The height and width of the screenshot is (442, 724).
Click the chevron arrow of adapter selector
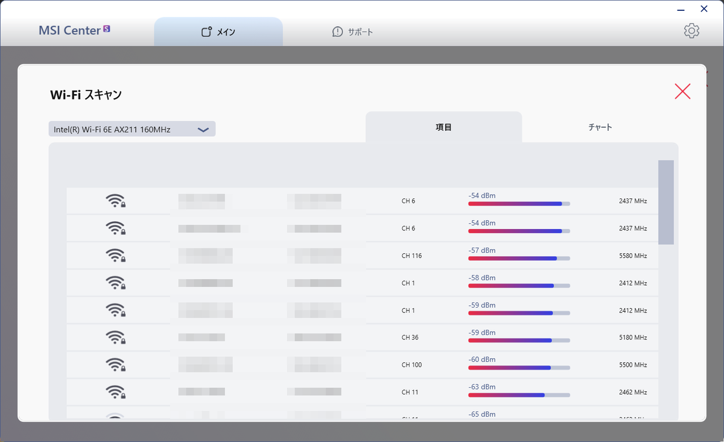tap(203, 130)
